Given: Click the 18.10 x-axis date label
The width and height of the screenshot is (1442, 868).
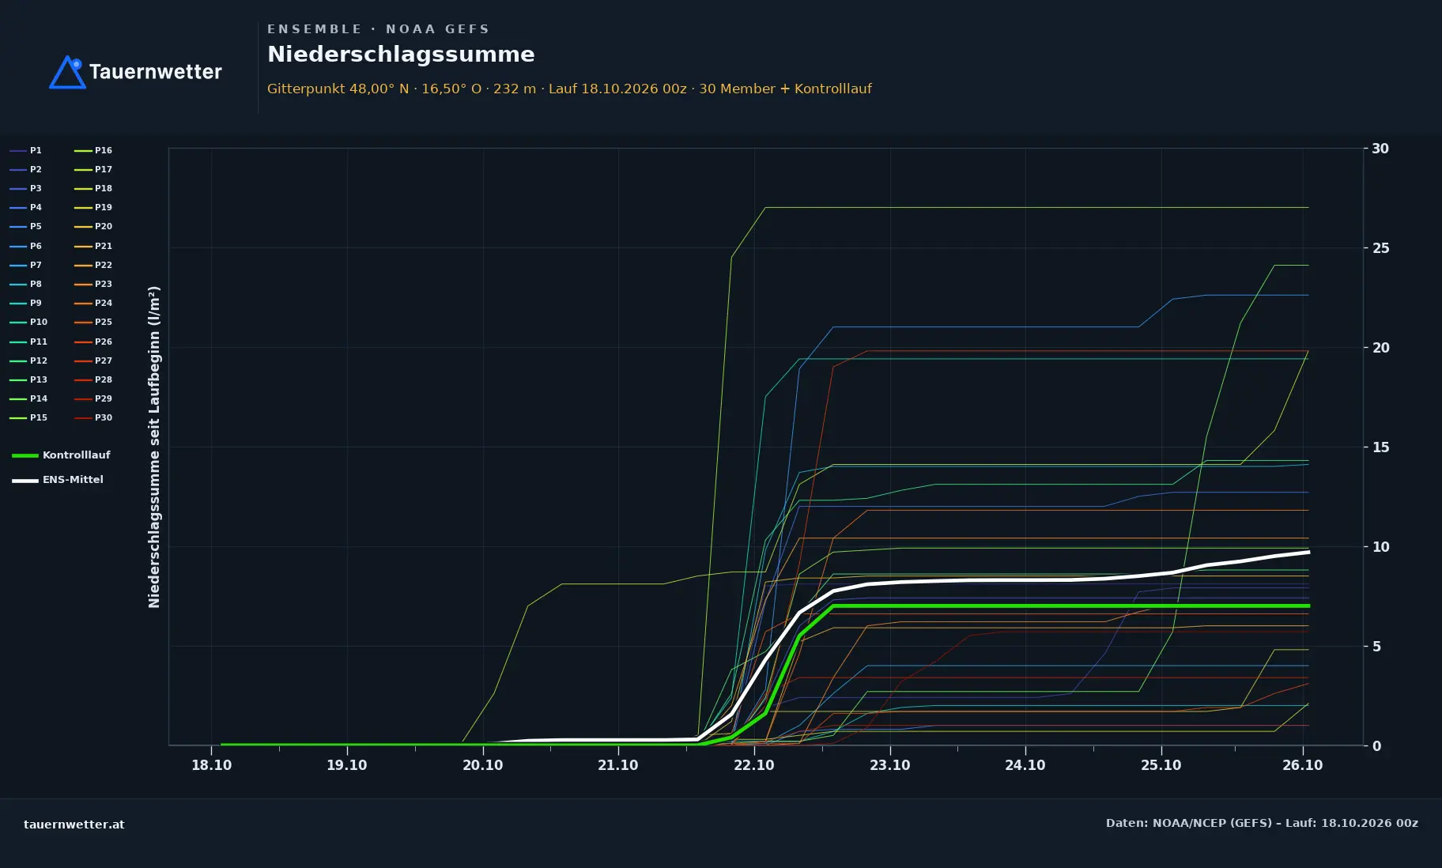Looking at the screenshot, I should (212, 765).
